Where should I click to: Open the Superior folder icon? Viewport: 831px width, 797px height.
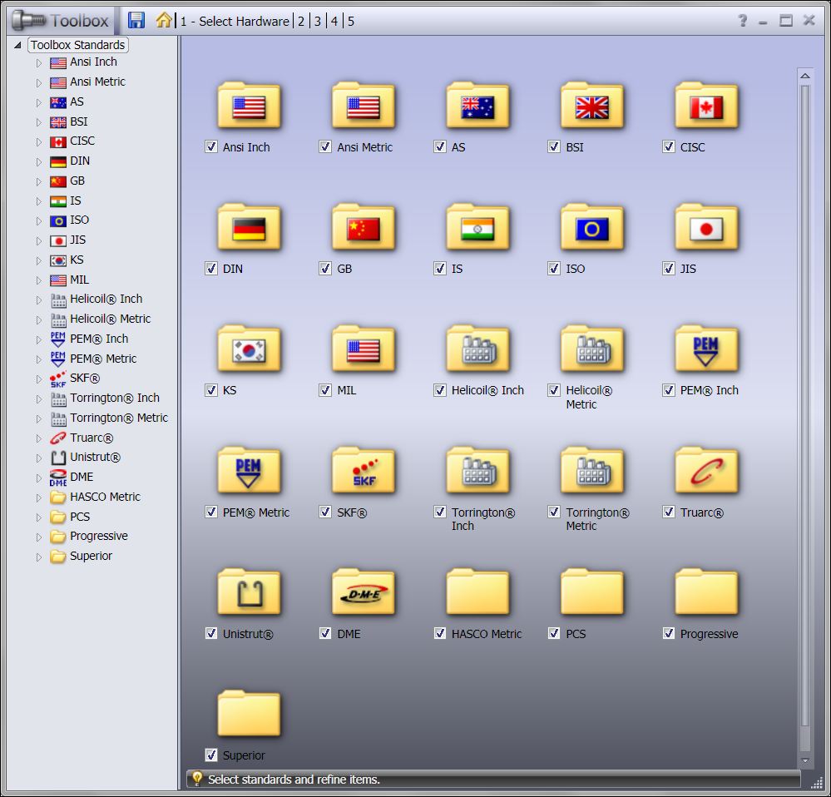pyautogui.click(x=249, y=713)
